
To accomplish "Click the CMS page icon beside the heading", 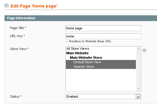I will (7, 6).
